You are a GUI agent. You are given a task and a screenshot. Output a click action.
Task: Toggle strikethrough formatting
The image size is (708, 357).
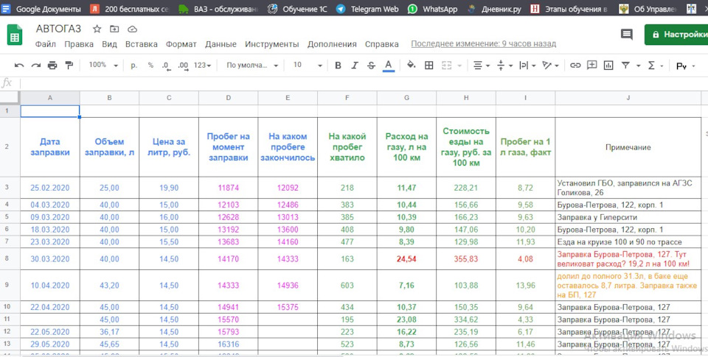tap(371, 66)
